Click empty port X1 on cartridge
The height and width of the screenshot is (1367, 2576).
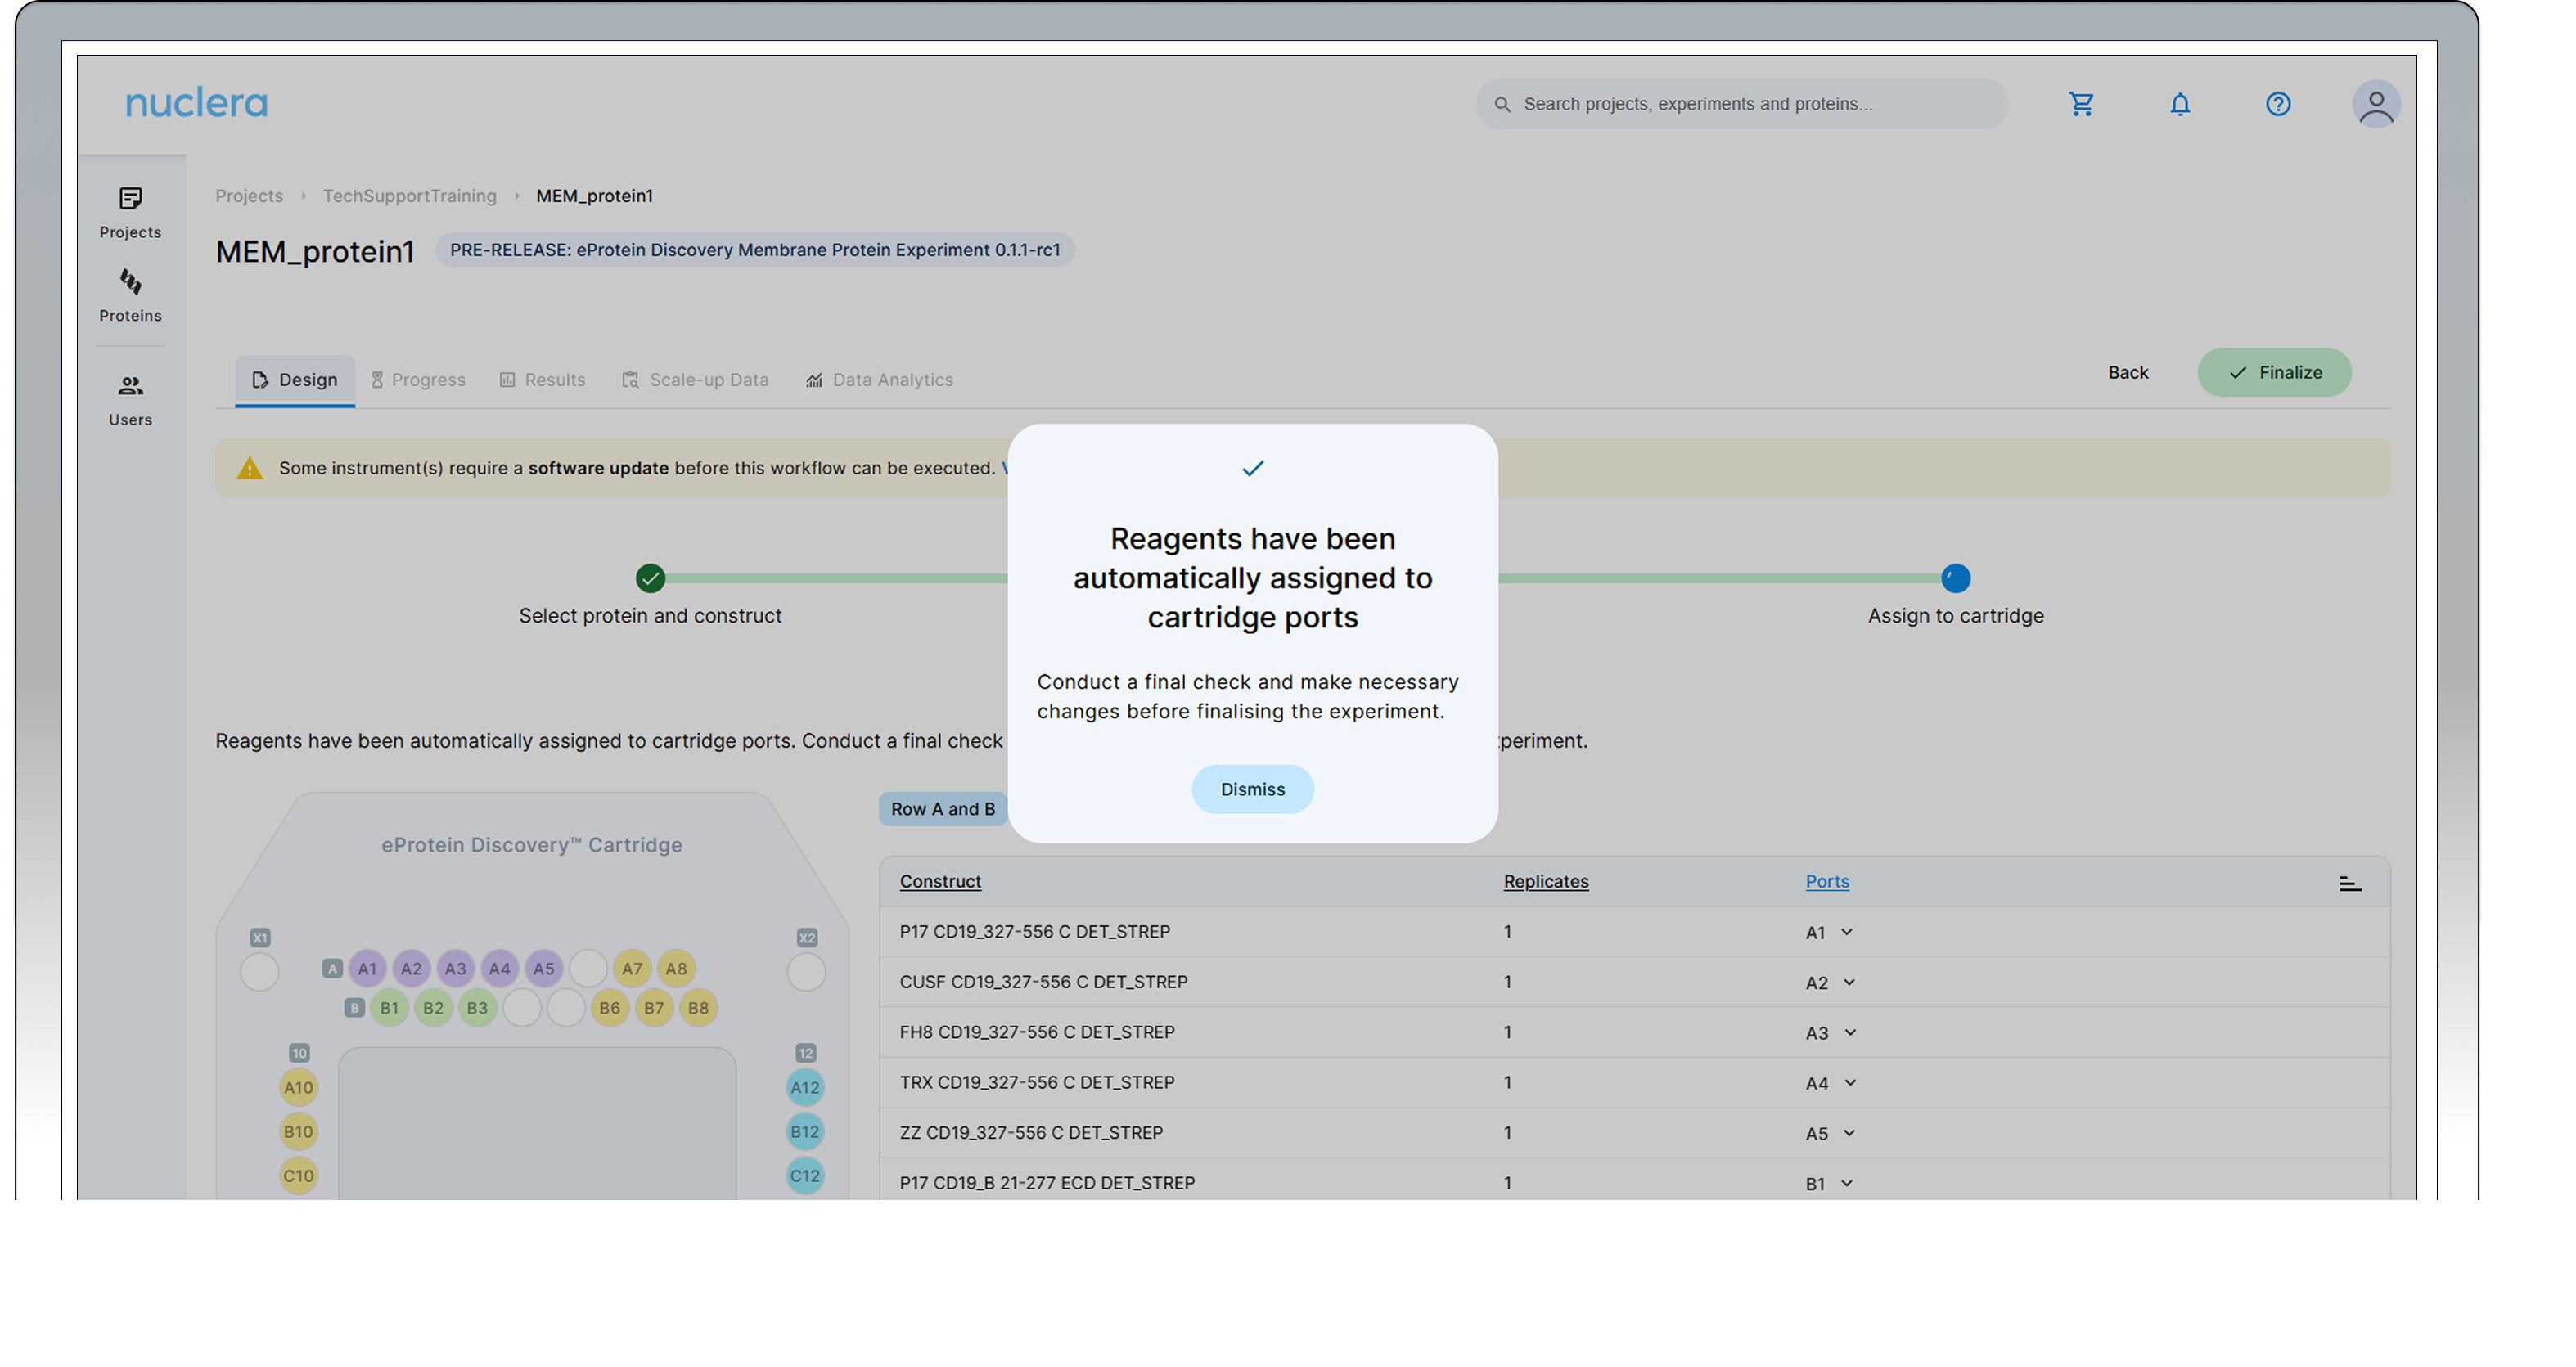[259, 971]
